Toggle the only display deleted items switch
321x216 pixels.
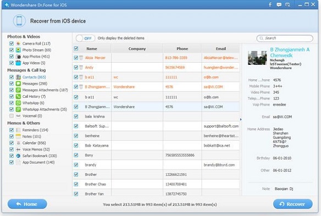point(85,38)
